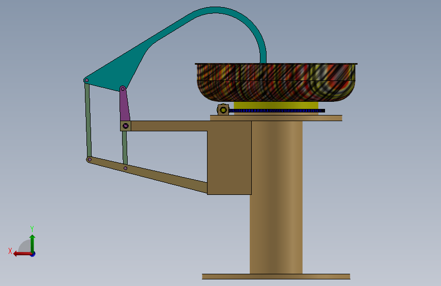This screenshot has height=286, width=441.
Task: Select pin at top of purple link
Action: click(x=123, y=89)
